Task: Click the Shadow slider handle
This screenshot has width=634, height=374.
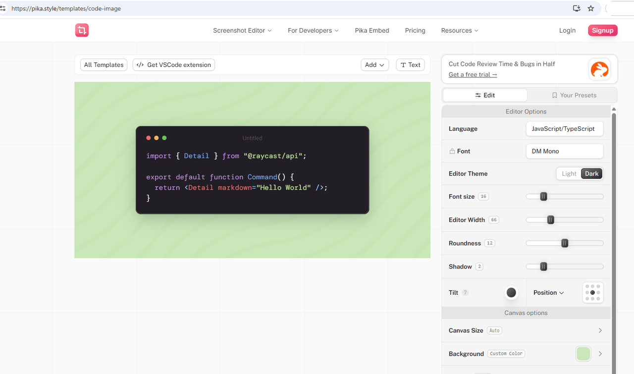Action: click(543, 267)
